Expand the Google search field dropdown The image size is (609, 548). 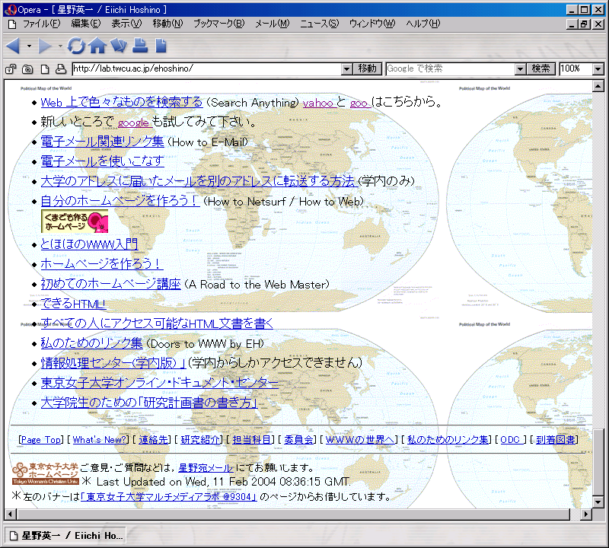tap(521, 69)
